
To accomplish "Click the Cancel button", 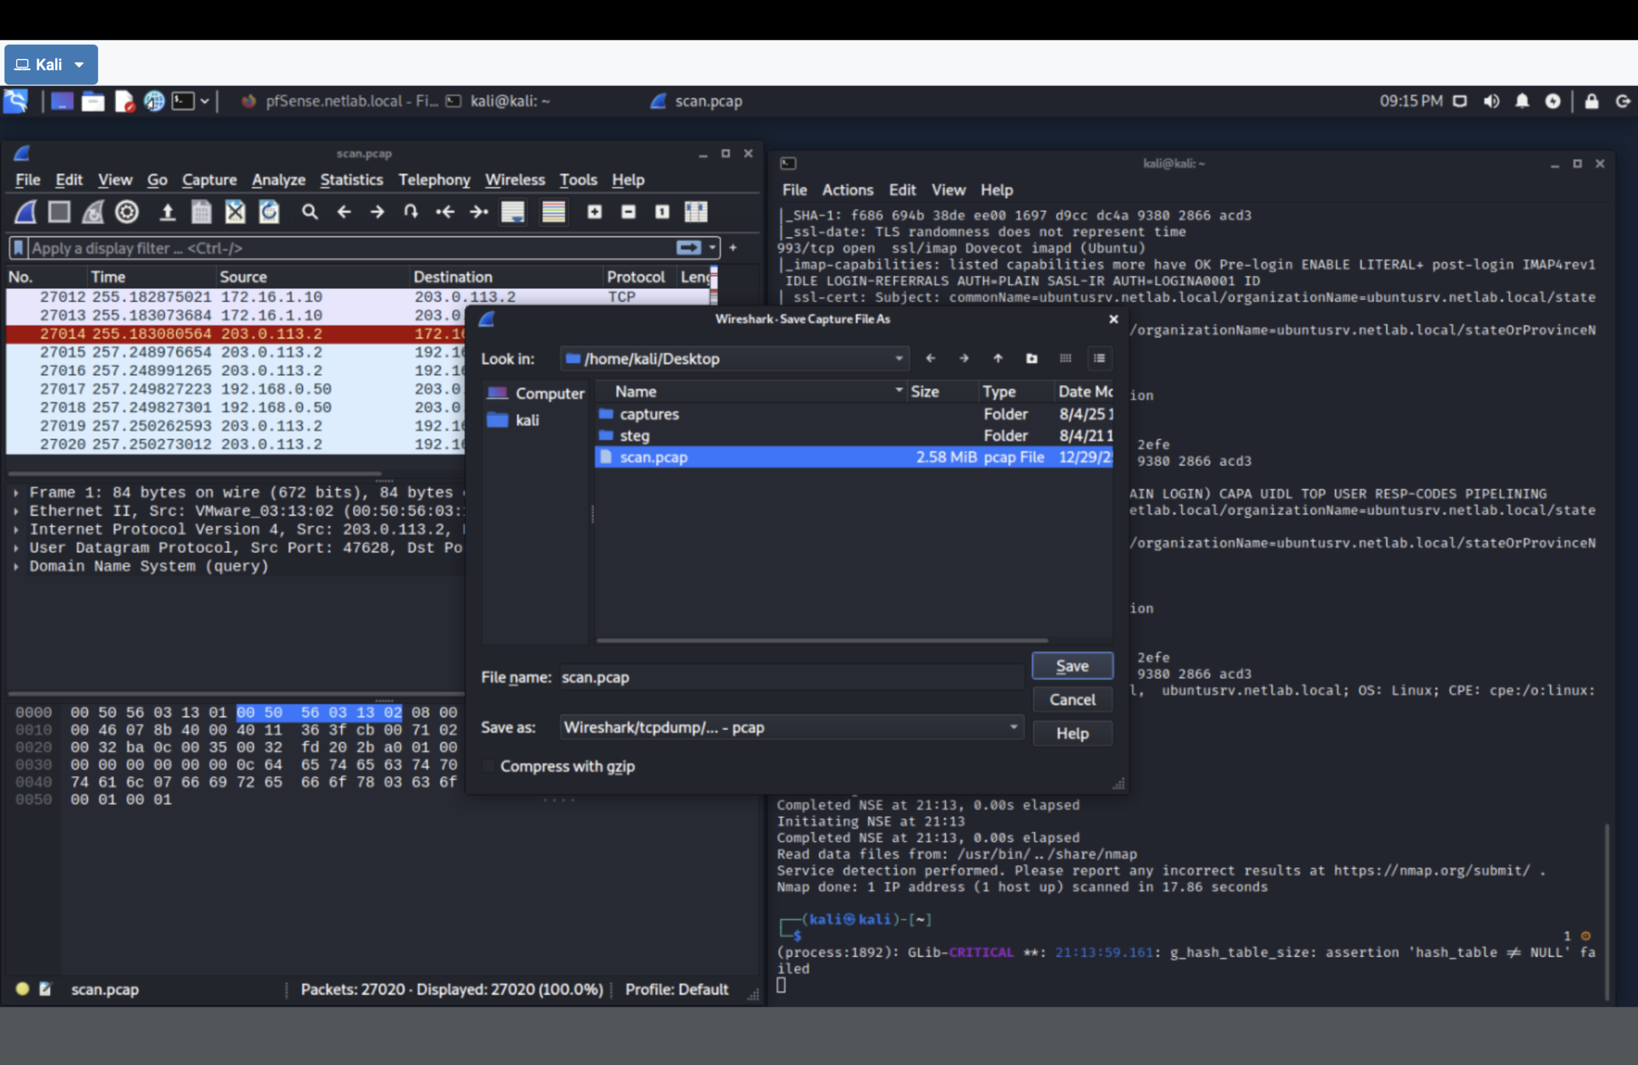I will 1072,699.
